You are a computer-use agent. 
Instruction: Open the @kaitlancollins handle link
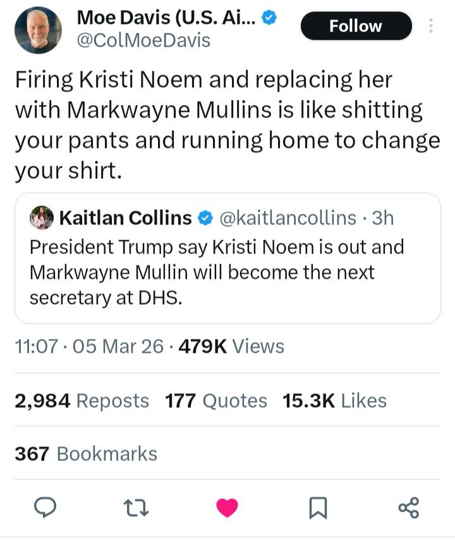tap(288, 218)
